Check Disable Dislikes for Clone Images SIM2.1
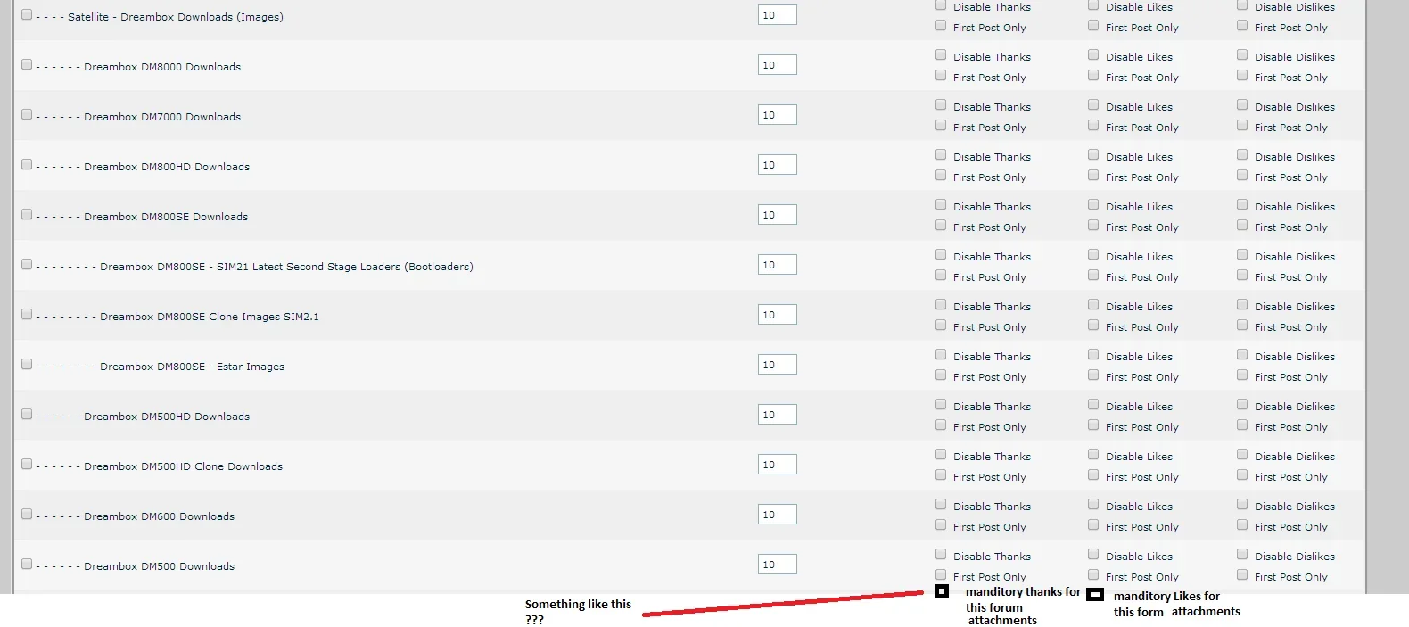The width and height of the screenshot is (1409, 627). pyautogui.click(x=1242, y=304)
